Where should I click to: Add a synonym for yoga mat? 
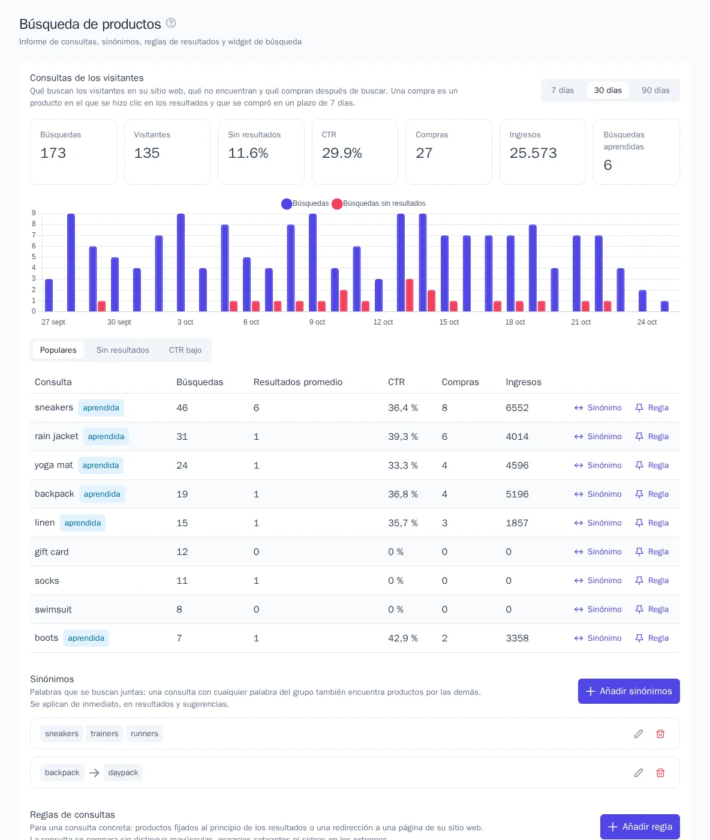click(x=598, y=466)
